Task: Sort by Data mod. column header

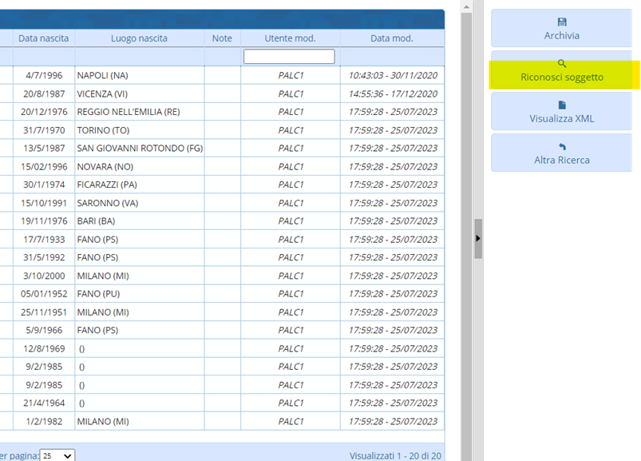Action: [391, 38]
